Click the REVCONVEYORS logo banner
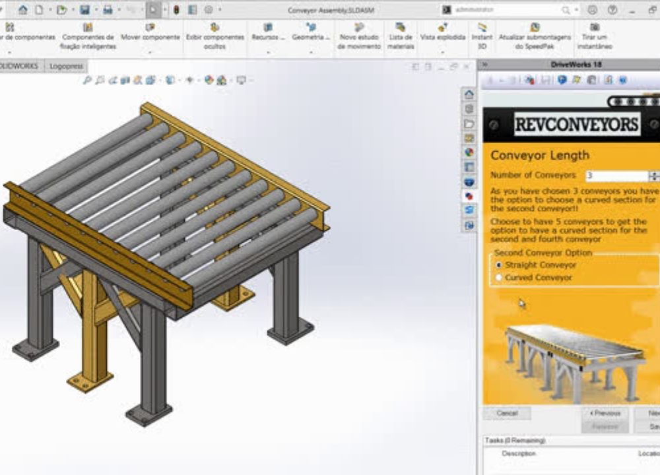Viewport: 660px width, 475px height. point(577,125)
